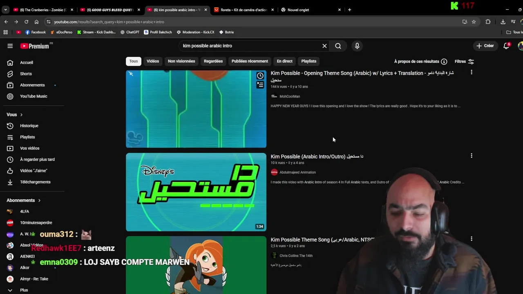523x294 pixels.
Task: Switch to The Cranberries - Zombie tab
Action: click(43, 10)
